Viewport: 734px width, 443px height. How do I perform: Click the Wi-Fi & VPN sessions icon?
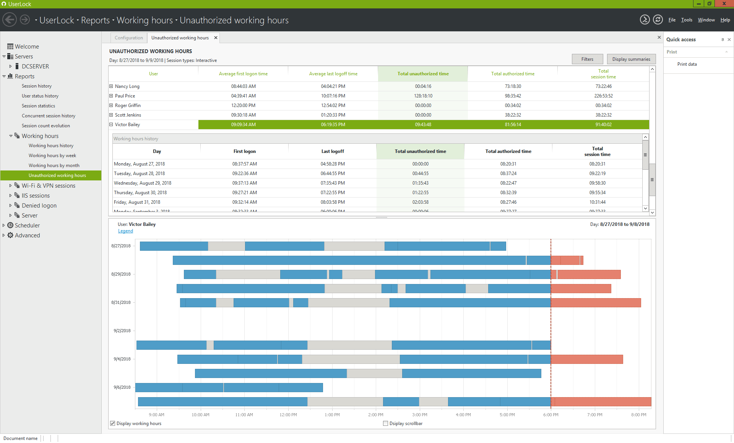point(17,186)
